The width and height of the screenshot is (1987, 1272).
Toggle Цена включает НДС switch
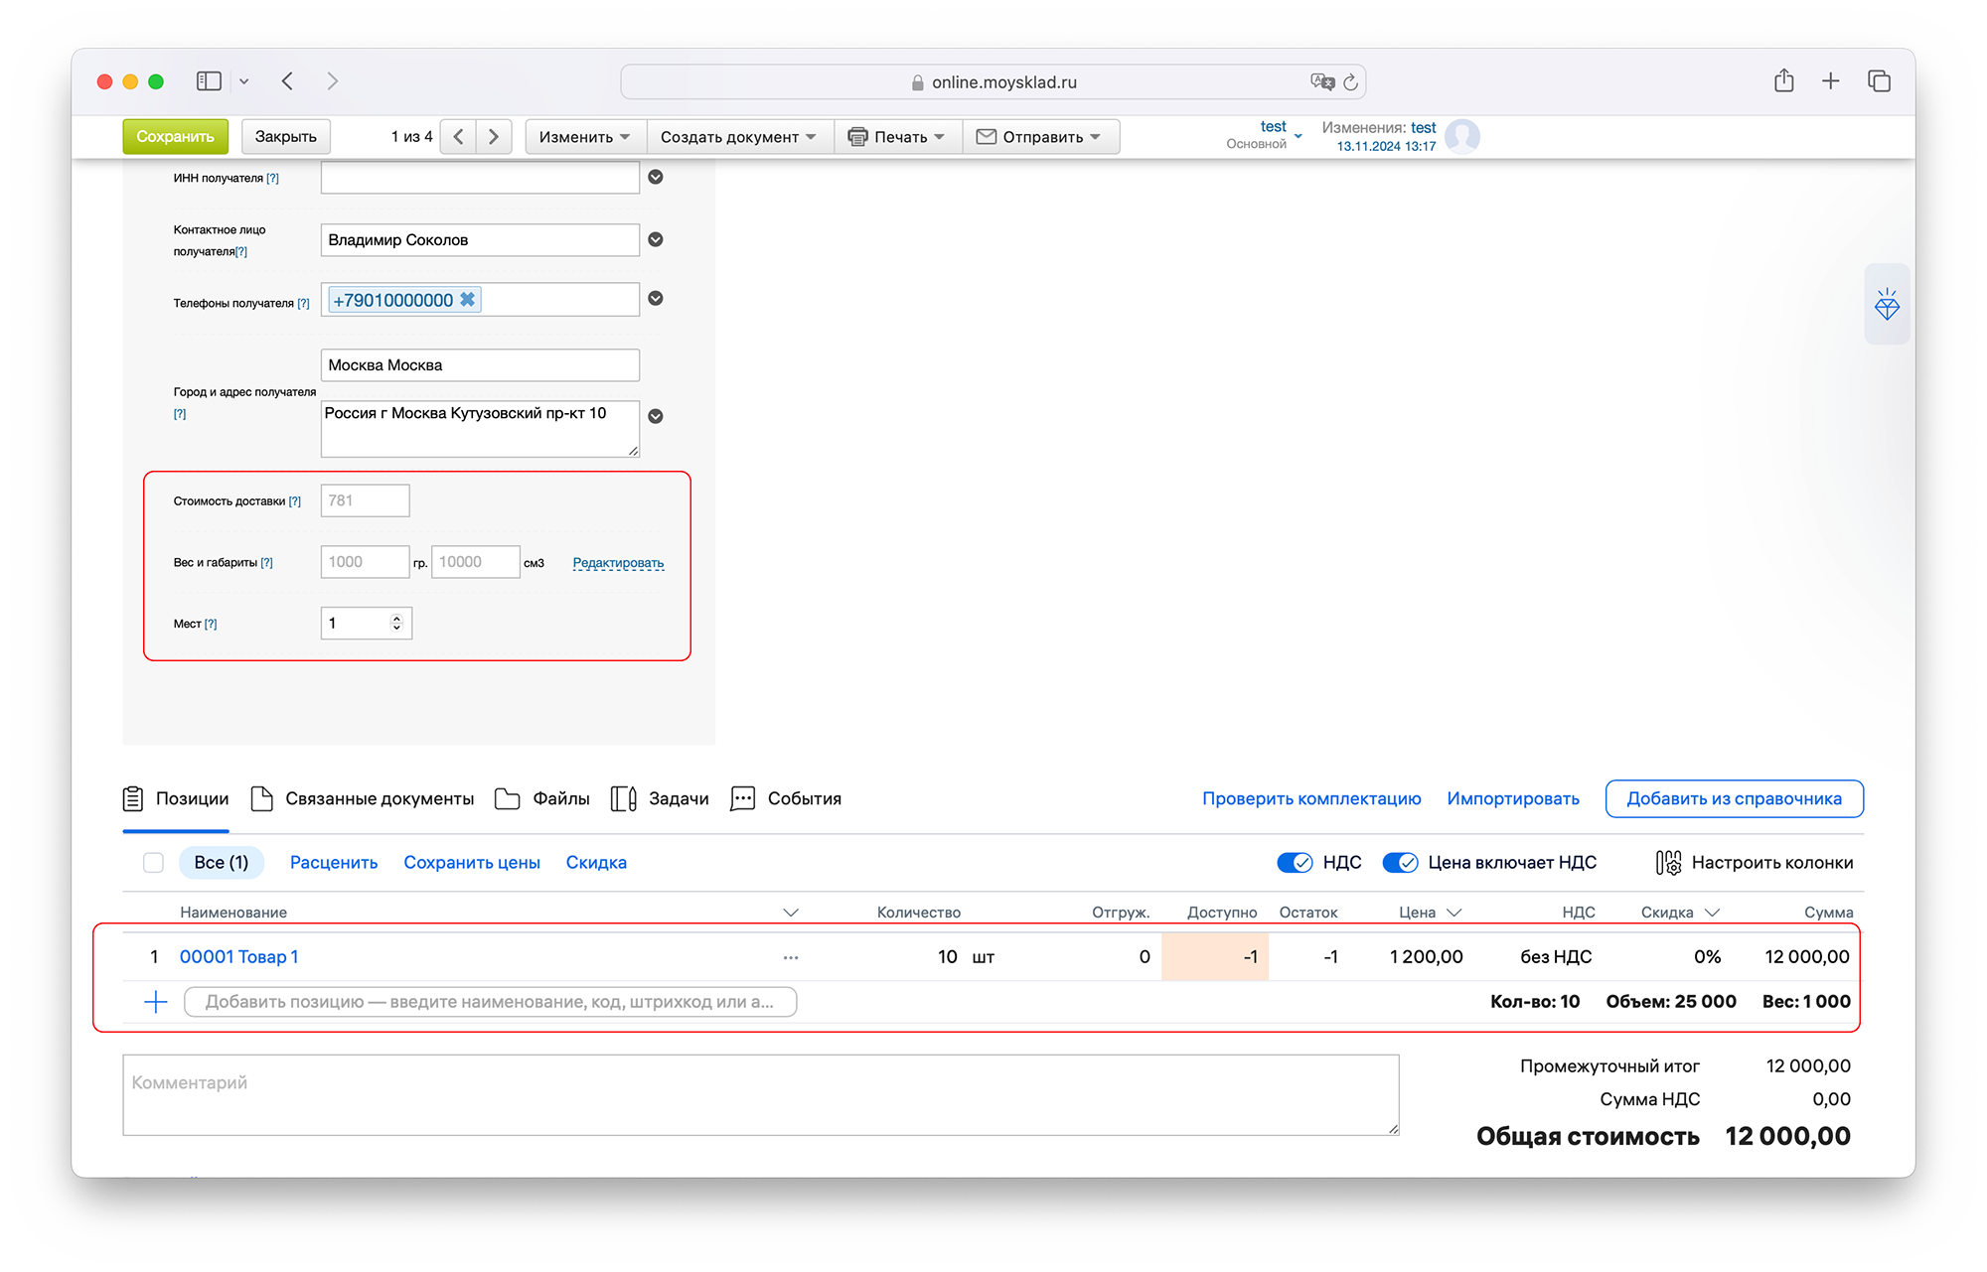(1400, 863)
